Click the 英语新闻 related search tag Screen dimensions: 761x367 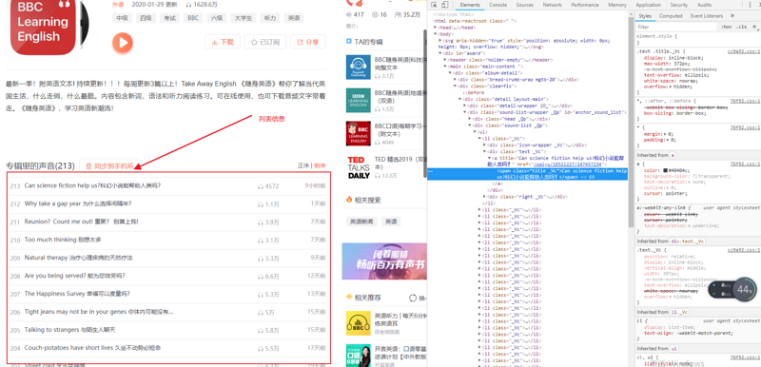[x=361, y=222]
